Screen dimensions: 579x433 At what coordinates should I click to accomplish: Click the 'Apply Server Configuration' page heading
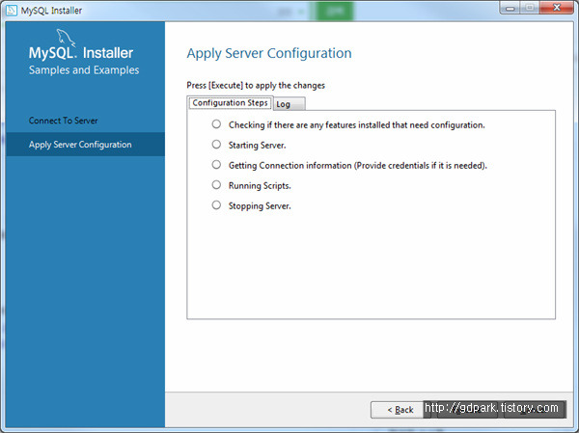(x=269, y=54)
